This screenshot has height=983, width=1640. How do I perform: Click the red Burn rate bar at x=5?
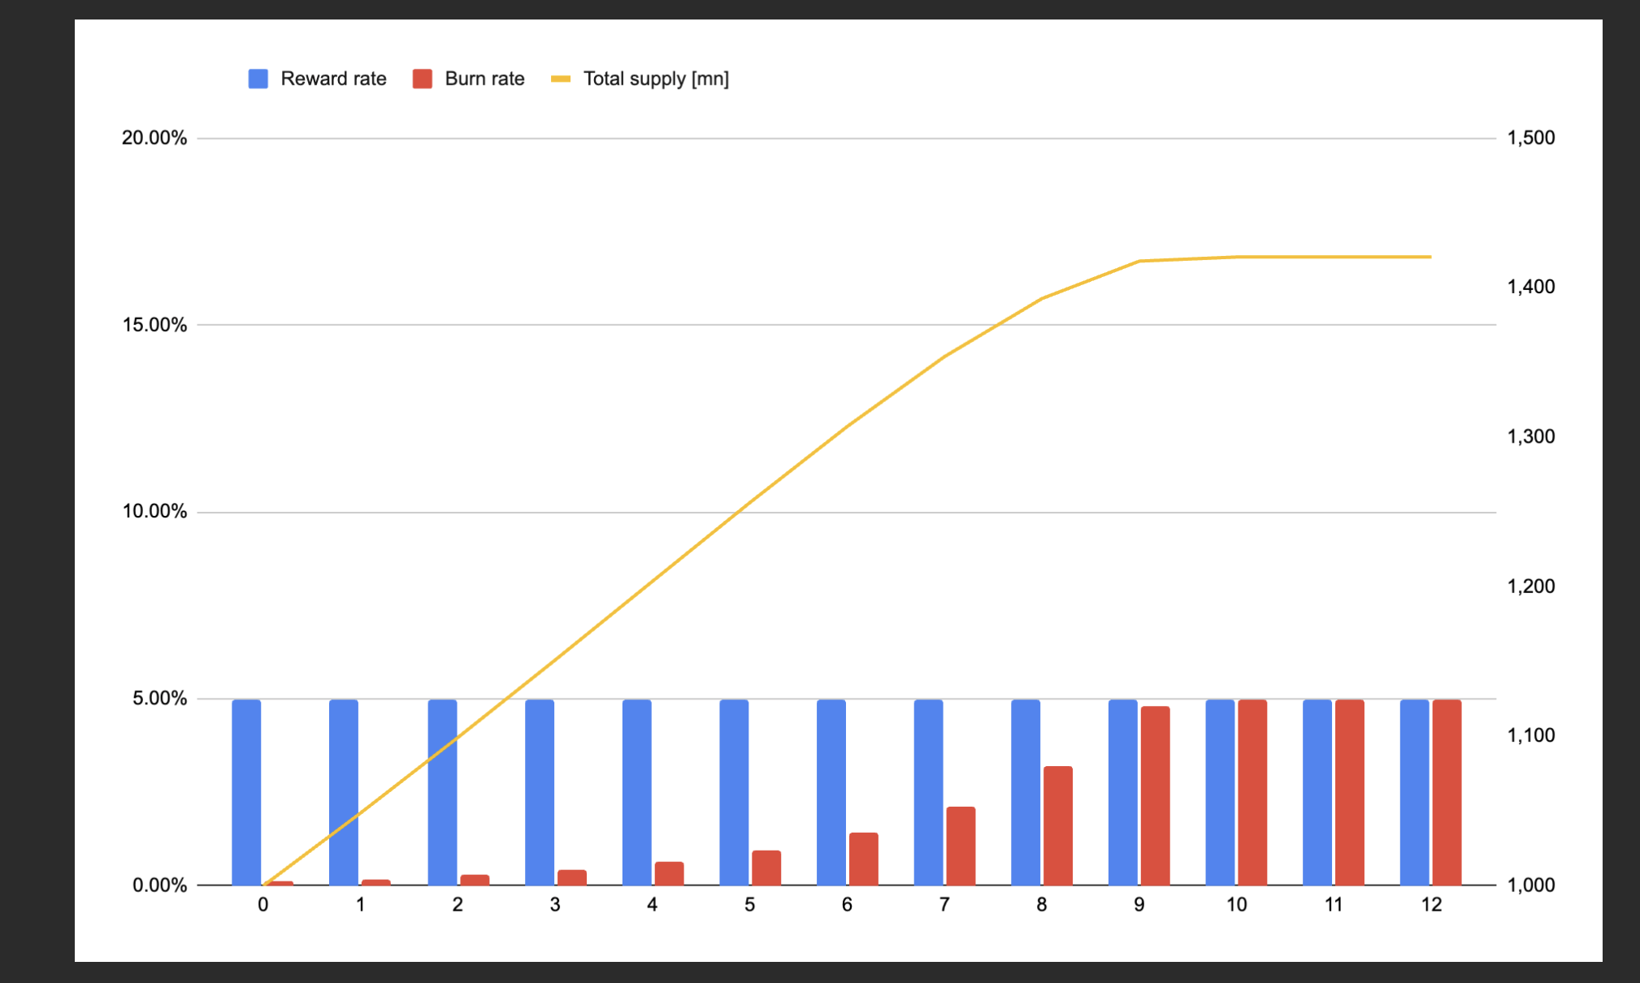pyautogui.click(x=766, y=868)
